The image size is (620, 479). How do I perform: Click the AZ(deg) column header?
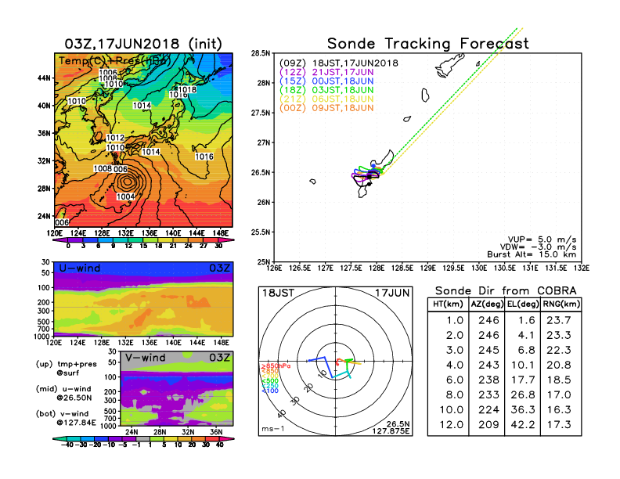(487, 304)
